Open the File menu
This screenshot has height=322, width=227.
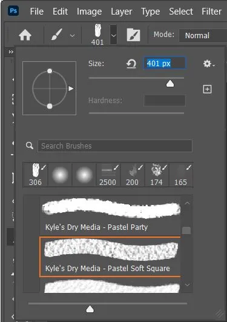(x=37, y=12)
